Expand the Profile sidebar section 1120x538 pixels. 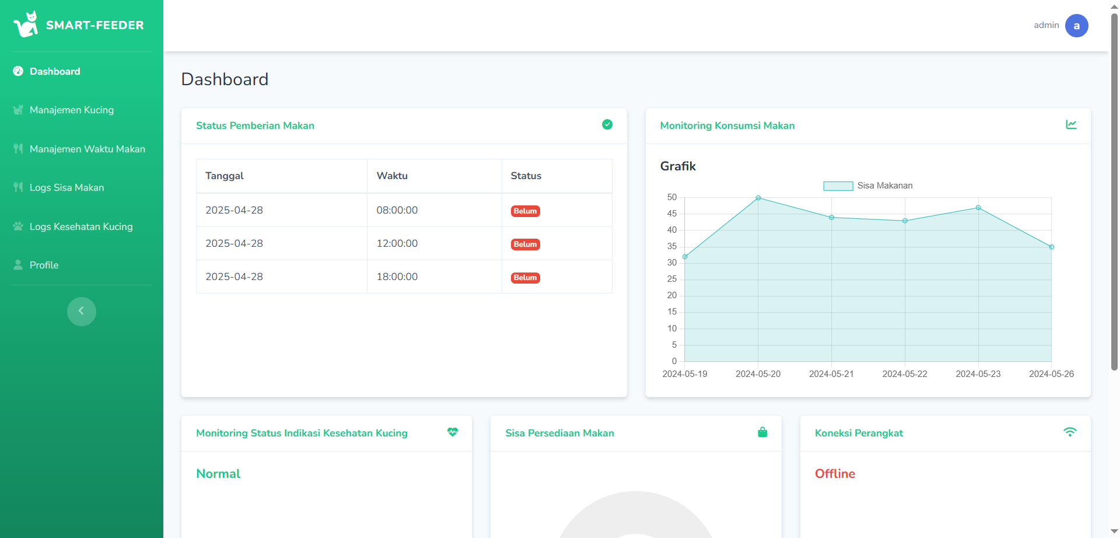click(43, 265)
